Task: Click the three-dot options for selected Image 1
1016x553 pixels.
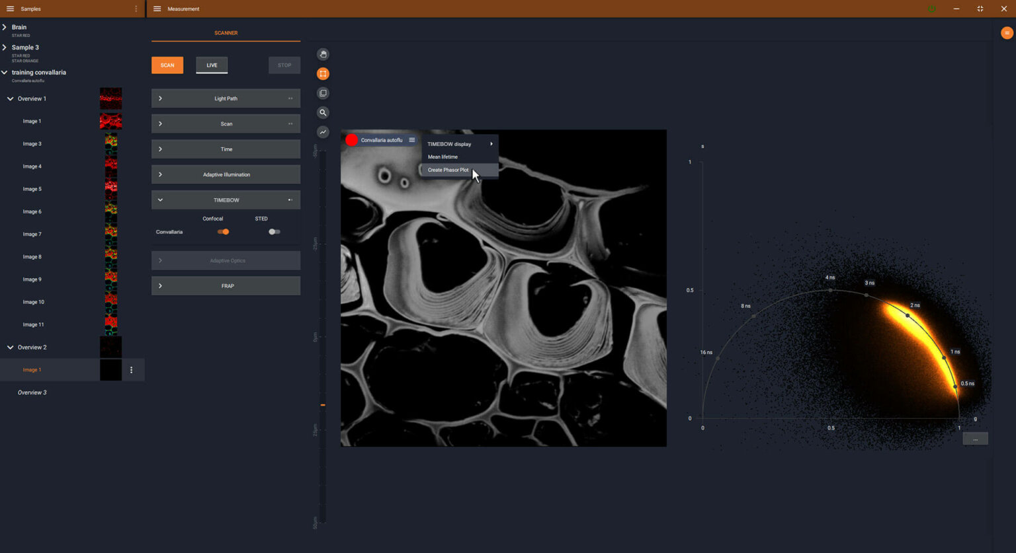Action: click(131, 370)
